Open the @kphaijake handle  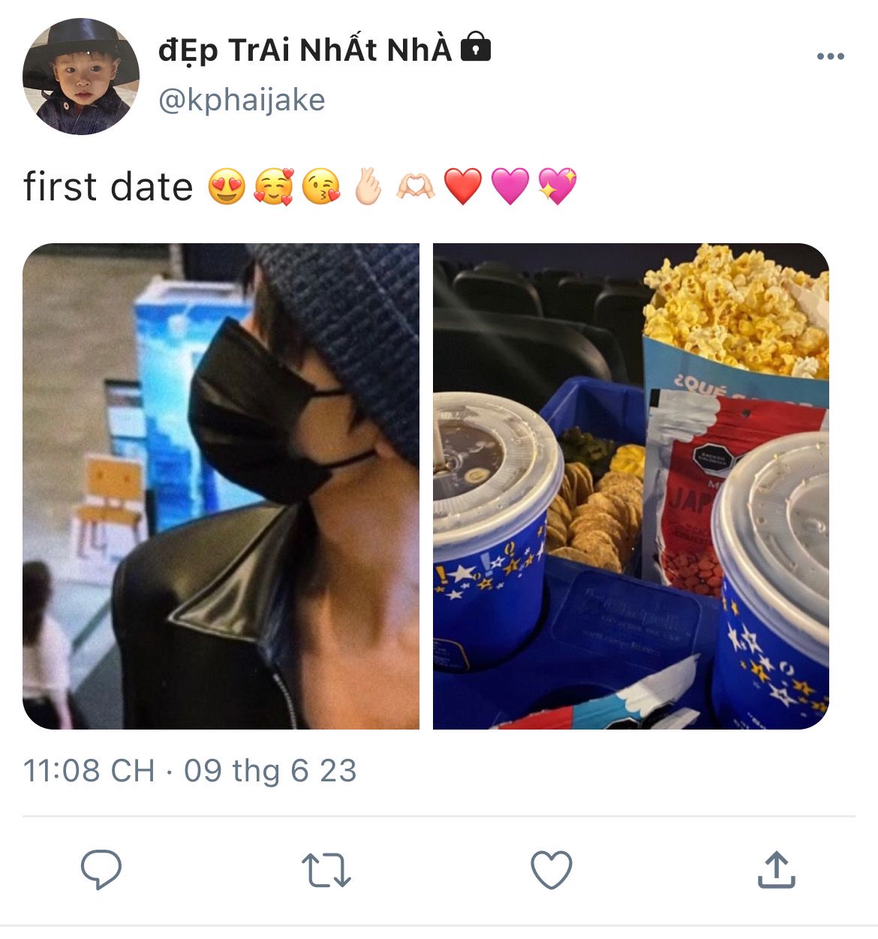point(242,100)
